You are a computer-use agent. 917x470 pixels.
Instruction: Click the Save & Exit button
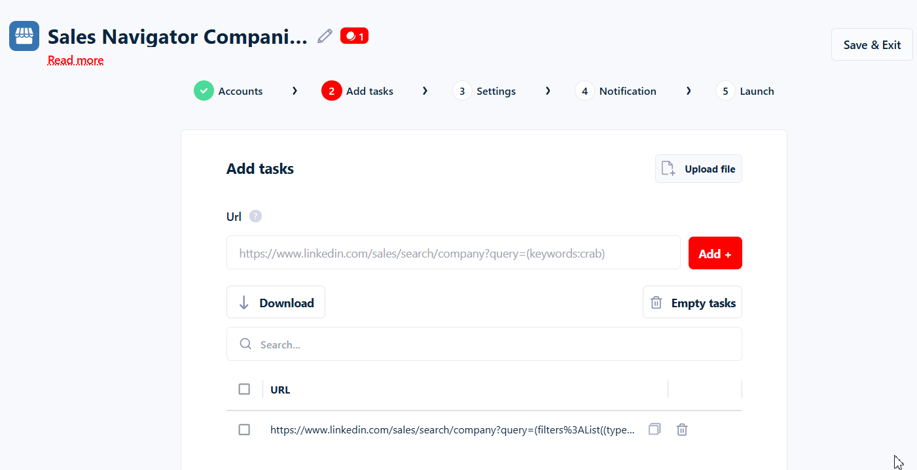pyautogui.click(x=872, y=44)
